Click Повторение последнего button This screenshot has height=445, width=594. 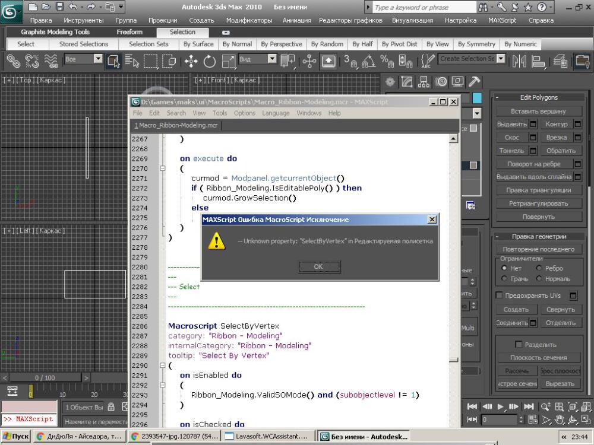click(x=538, y=249)
